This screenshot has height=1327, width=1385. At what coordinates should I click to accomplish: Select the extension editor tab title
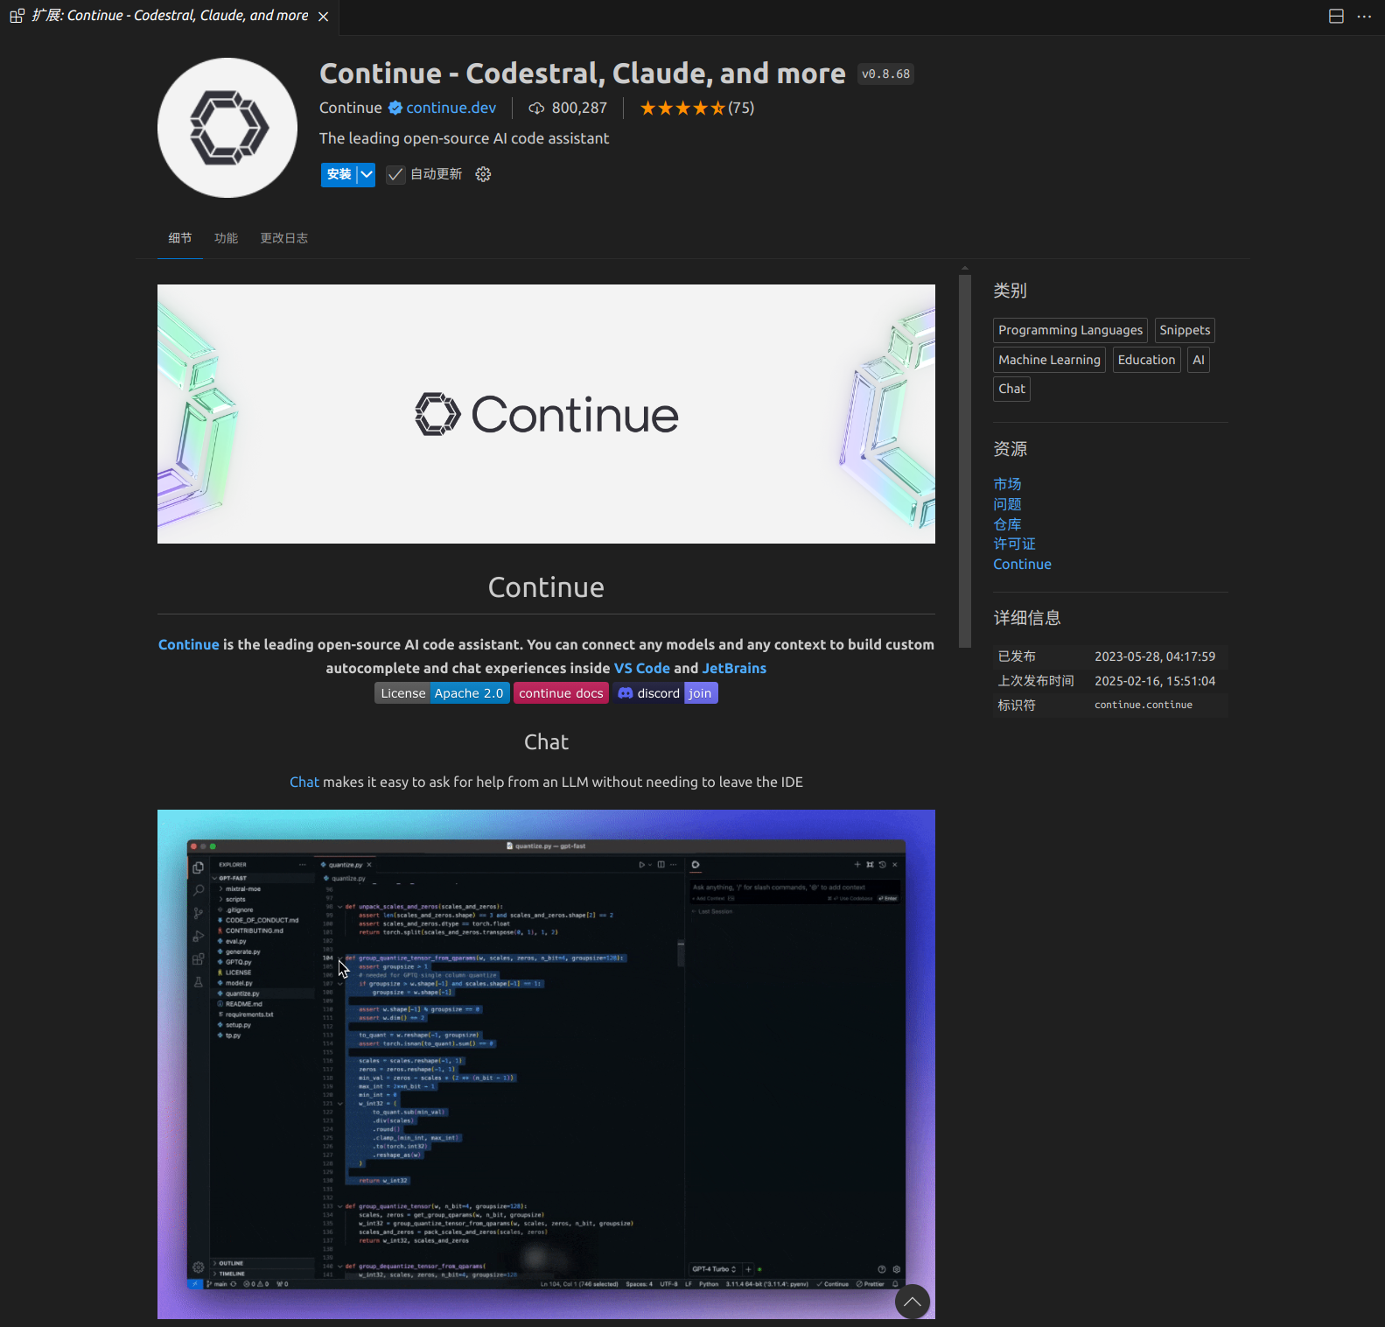coord(170,17)
